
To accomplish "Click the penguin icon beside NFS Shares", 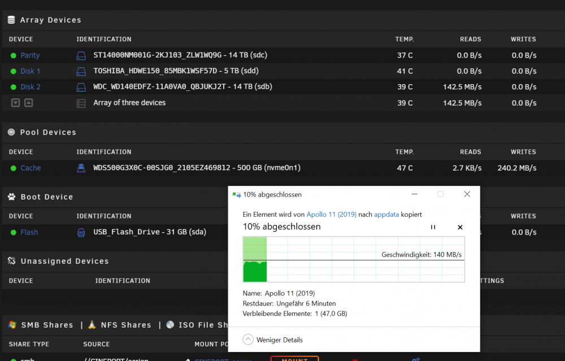I will (x=92, y=325).
